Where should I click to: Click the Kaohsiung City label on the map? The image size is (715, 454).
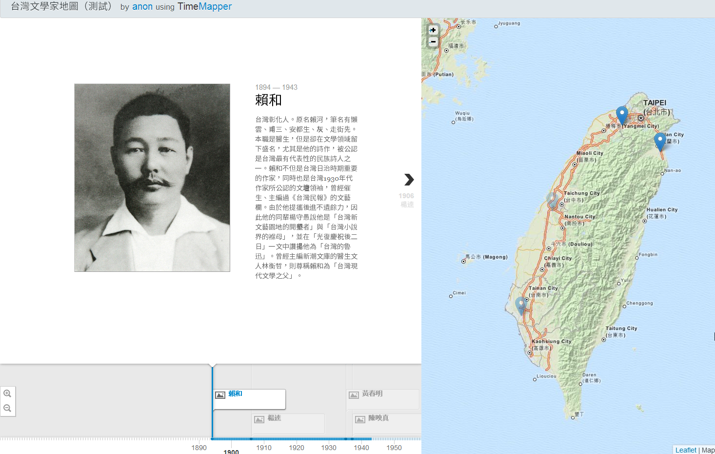click(x=552, y=342)
